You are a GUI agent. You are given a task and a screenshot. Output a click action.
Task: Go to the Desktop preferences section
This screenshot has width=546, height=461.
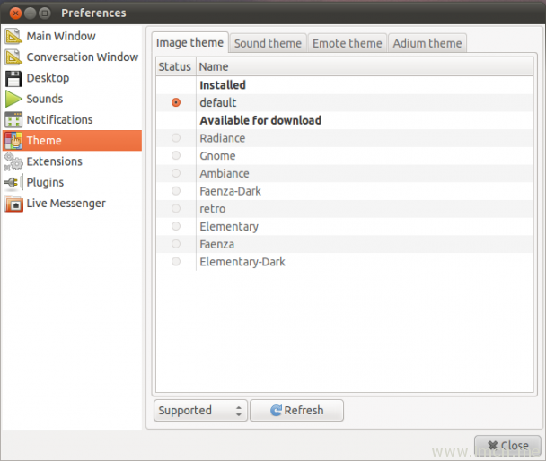click(72, 78)
